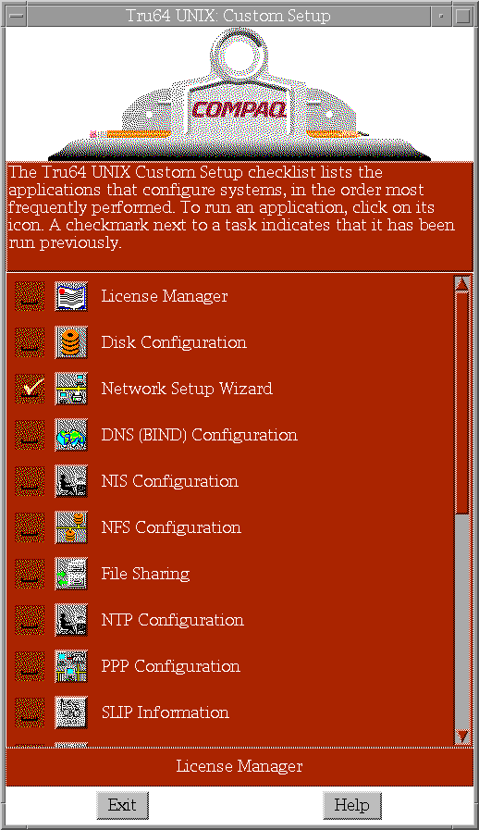479x830 pixels.
Task: Open DNS (BIND) Configuration globe icon
Action: tap(71, 435)
